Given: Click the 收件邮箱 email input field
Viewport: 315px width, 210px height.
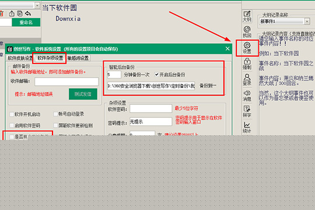Looking at the screenshot, I should click(x=66, y=82).
